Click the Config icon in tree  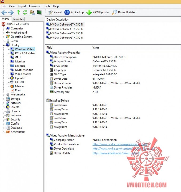pos(8,123)
